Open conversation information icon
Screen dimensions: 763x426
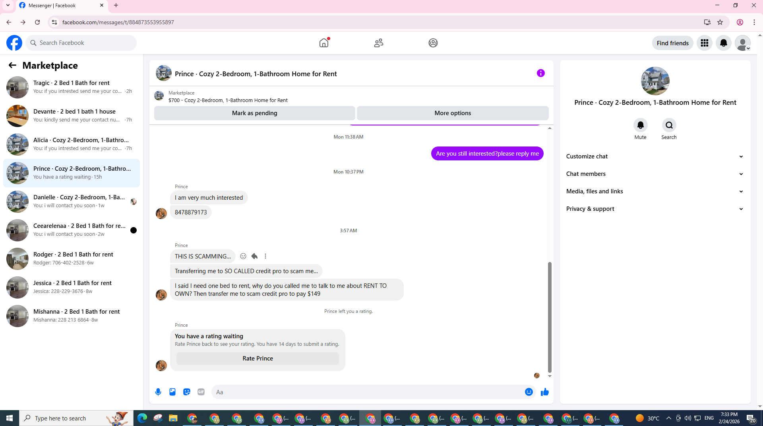[540, 73]
